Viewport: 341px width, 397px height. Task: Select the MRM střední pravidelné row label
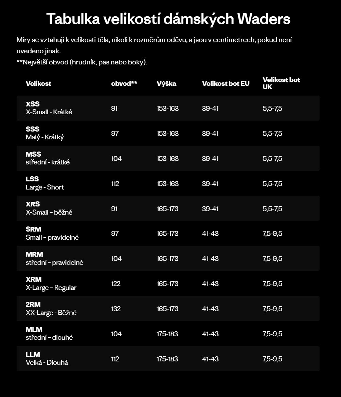(54, 259)
